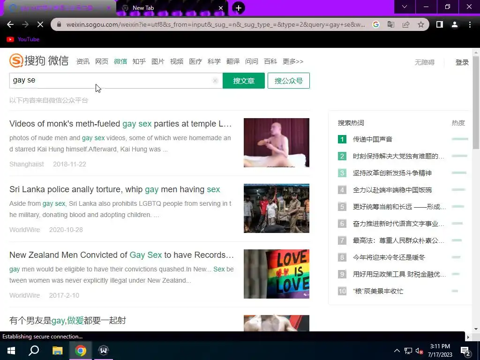Select the 资讯 category

(83, 61)
